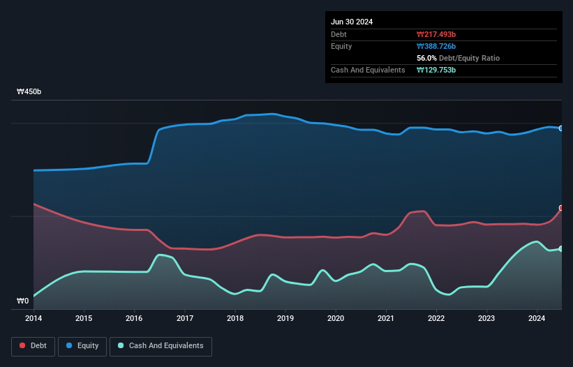Click the 2018 x-axis label
Screen dimensions: 573x367
coord(235,318)
